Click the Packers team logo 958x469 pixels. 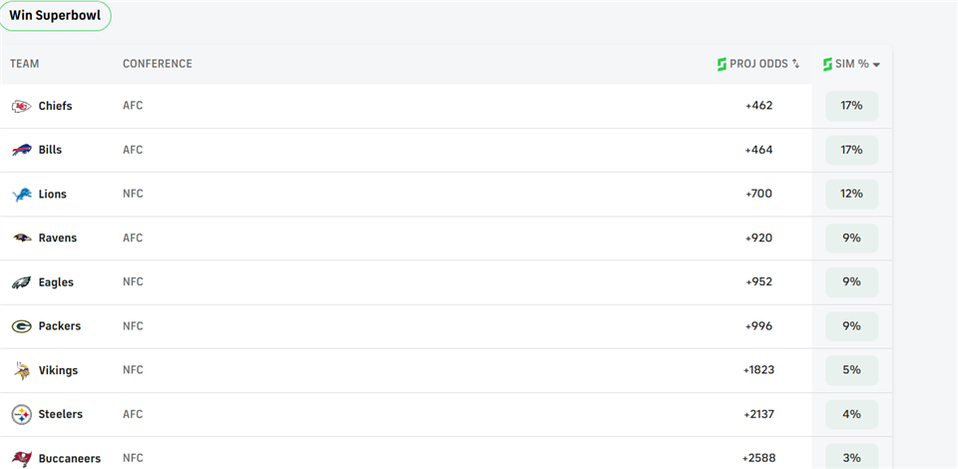click(21, 326)
